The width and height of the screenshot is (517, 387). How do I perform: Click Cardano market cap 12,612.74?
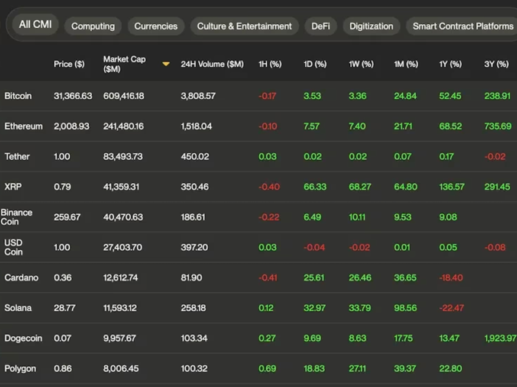(121, 278)
